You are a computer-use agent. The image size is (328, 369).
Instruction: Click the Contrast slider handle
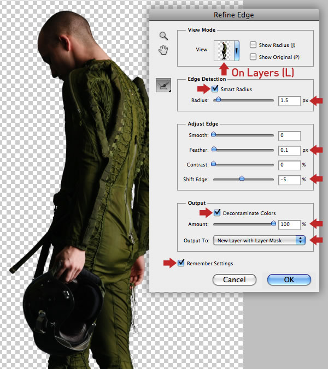tap(214, 164)
